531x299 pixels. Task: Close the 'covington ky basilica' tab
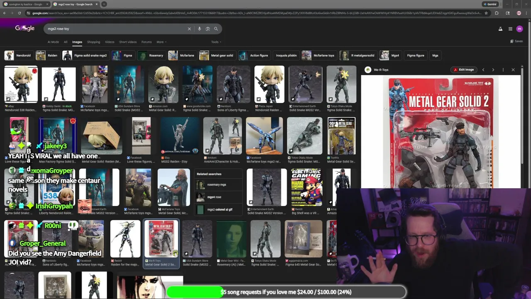click(47, 4)
